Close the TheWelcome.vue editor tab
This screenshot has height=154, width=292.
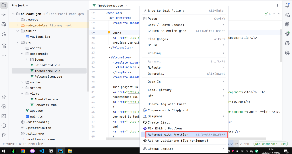[x=127, y=6]
